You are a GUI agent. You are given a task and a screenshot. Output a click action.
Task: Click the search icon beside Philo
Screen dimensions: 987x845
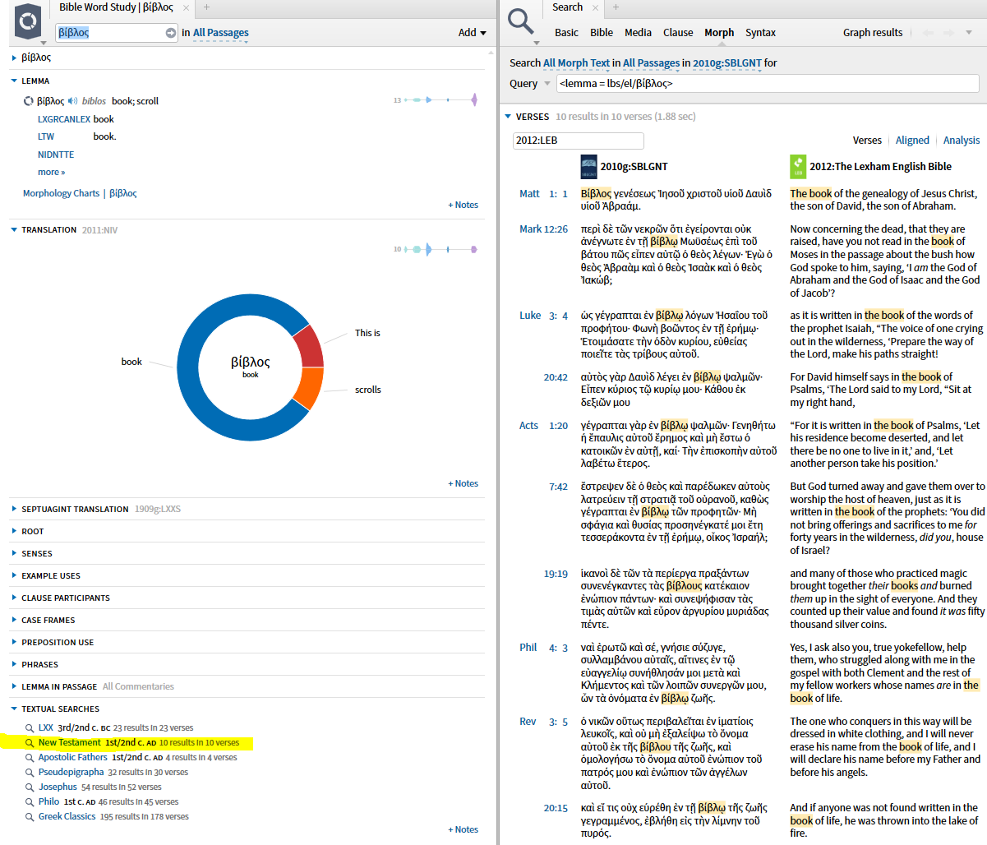tap(30, 802)
